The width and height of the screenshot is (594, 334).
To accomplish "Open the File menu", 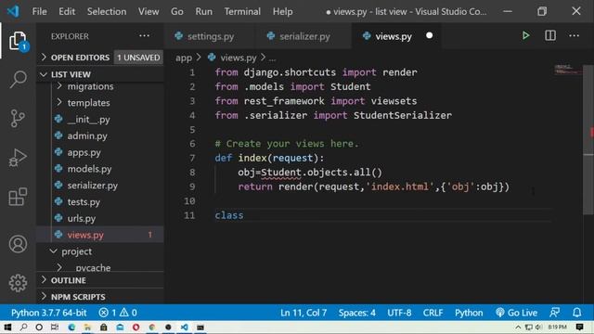I will (39, 11).
